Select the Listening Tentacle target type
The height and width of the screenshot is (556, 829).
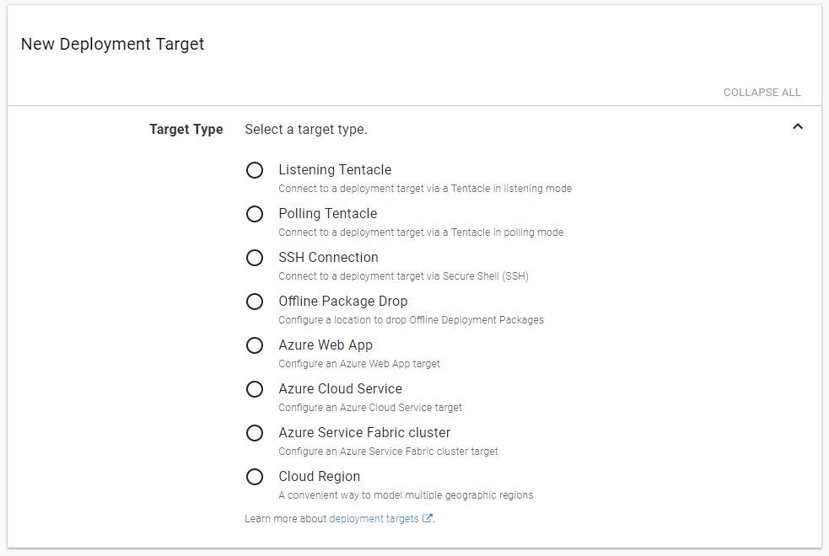255,170
